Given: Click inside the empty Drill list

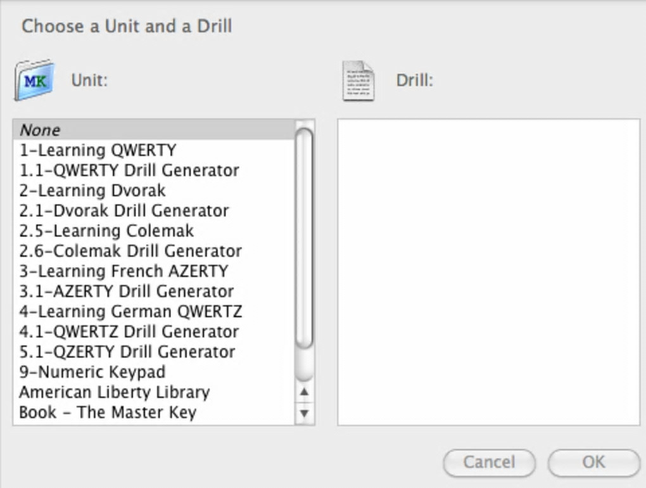Looking at the screenshot, I should [488, 272].
